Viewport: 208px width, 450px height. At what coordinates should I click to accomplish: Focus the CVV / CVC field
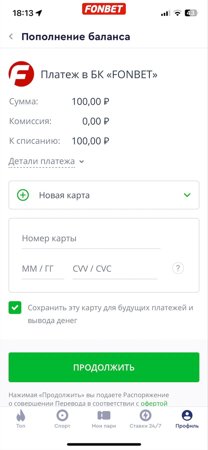[115, 269]
